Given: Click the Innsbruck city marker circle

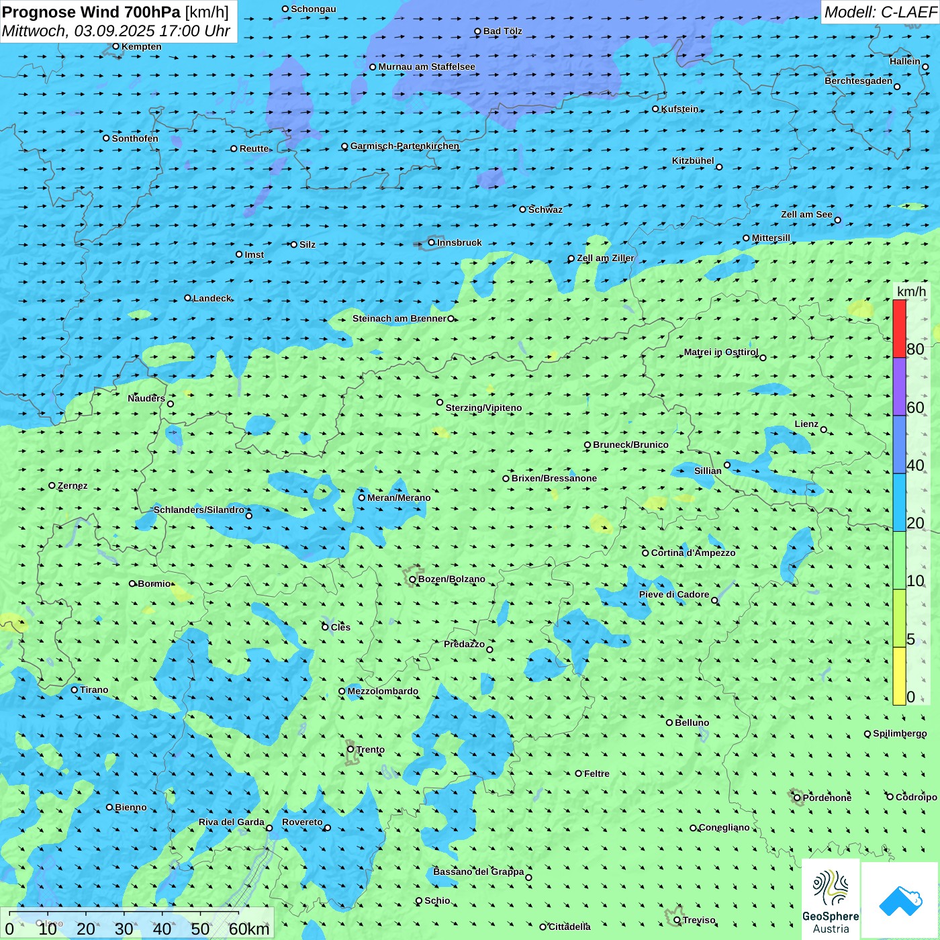Looking at the screenshot, I should [432, 242].
